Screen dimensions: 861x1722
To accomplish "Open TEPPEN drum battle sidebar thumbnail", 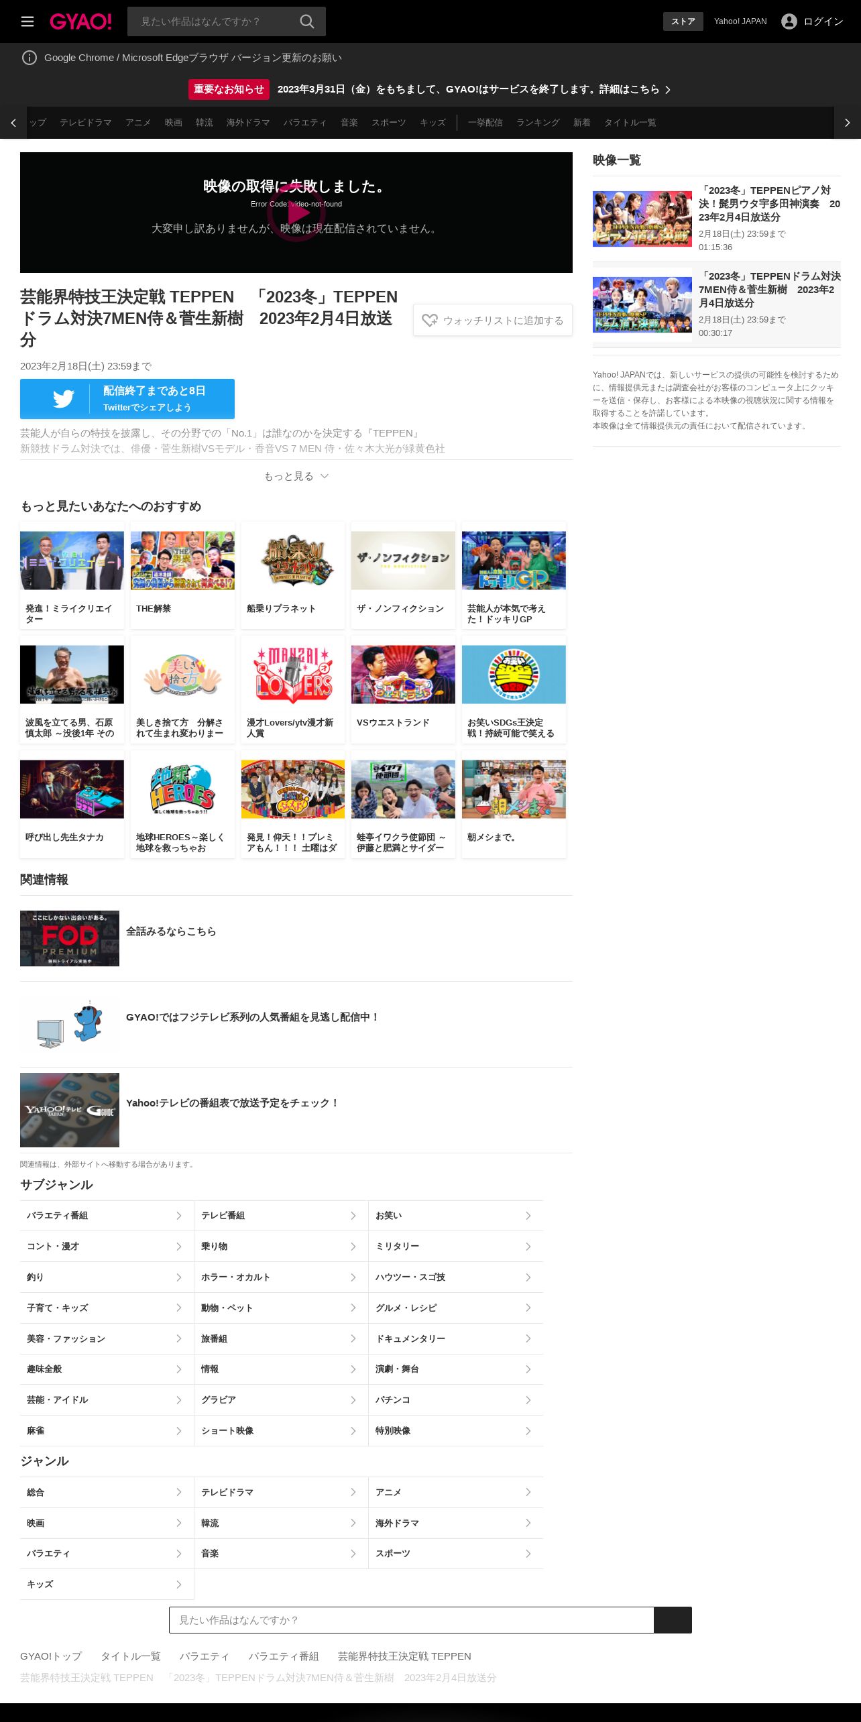I will (642, 304).
